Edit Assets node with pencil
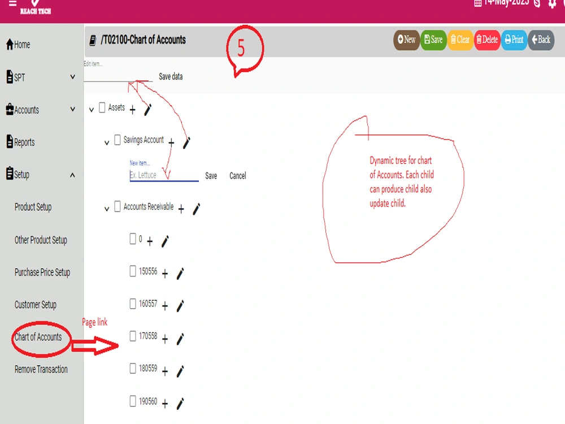 click(147, 110)
